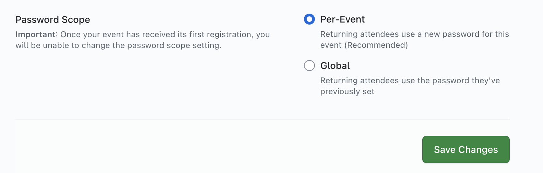Choose the Global password scope radio
Image resolution: width=543 pixels, height=173 pixels.
point(309,66)
